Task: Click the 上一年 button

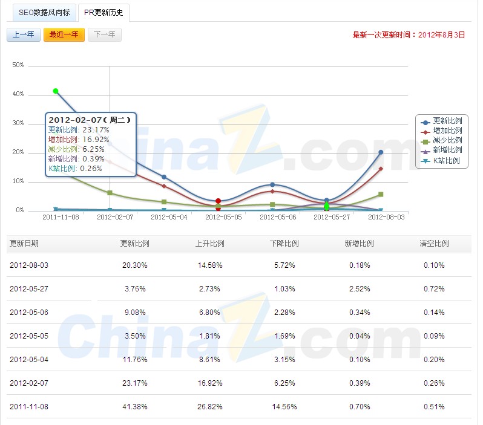Action: click(23, 34)
